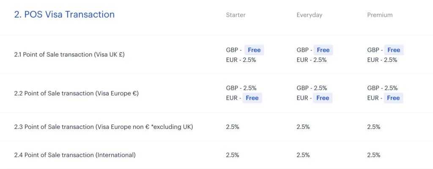The width and height of the screenshot is (433, 169).
Task: Click Free badge for Premium Visa UK GBP
Action: point(394,50)
